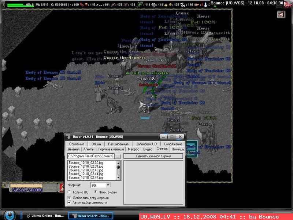Click the red name darkosss
Image resolution: width=293 pixels, height=220 pixels.
pyautogui.click(x=149, y=85)
